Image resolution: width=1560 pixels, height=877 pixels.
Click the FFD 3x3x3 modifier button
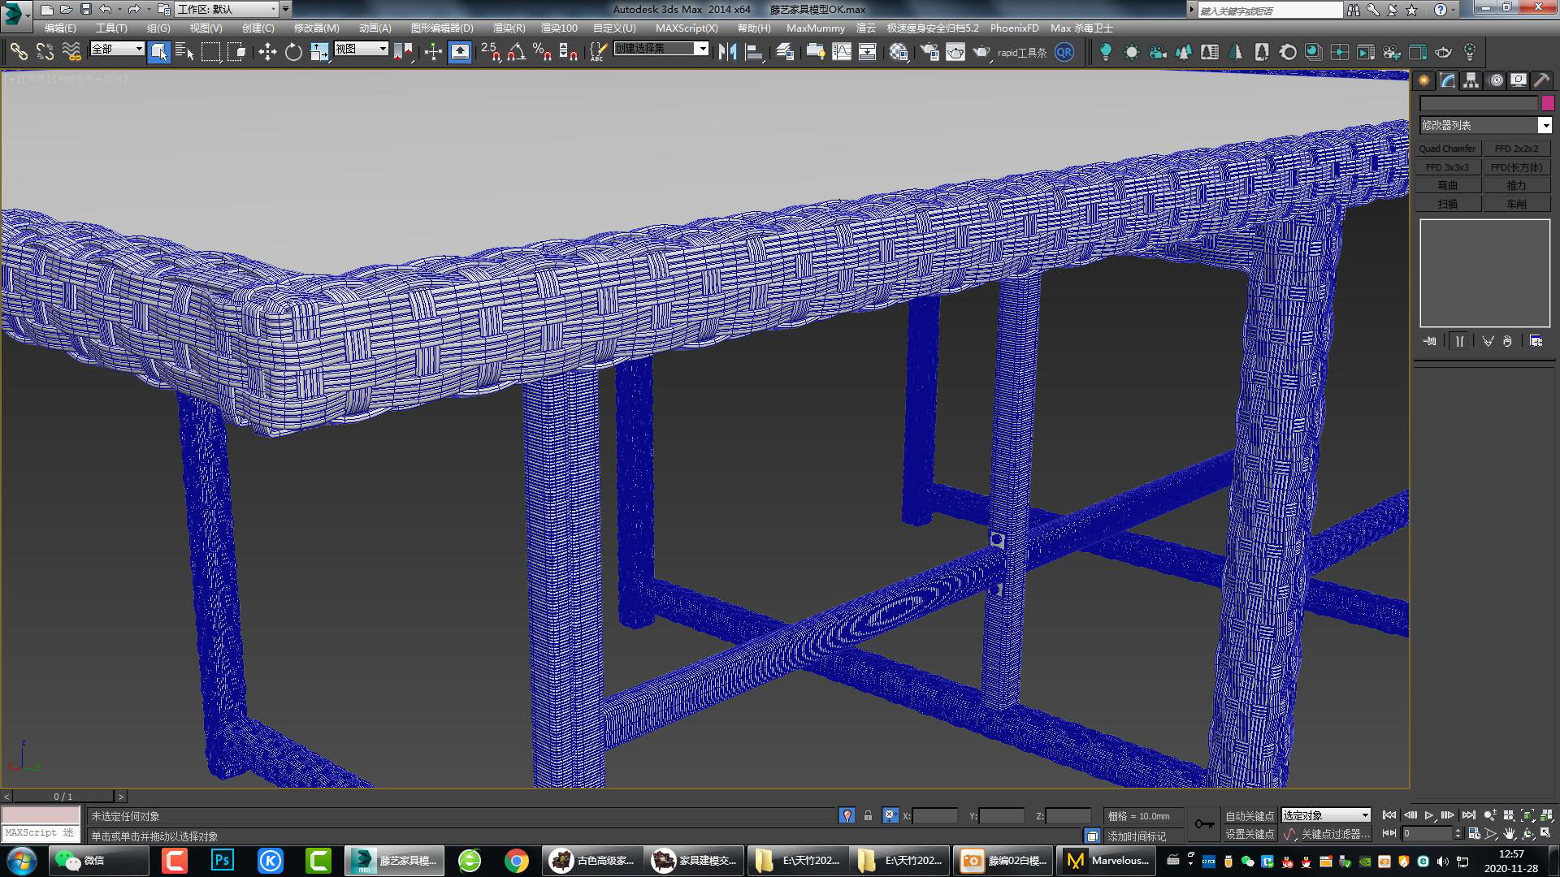tap(1447, 166)
